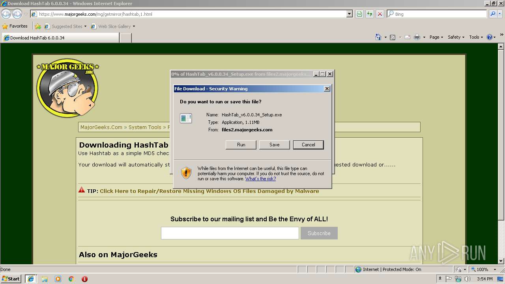Click the Subscribe button
The height and width of the screenshot is (284, 505).
pos(319,233)
